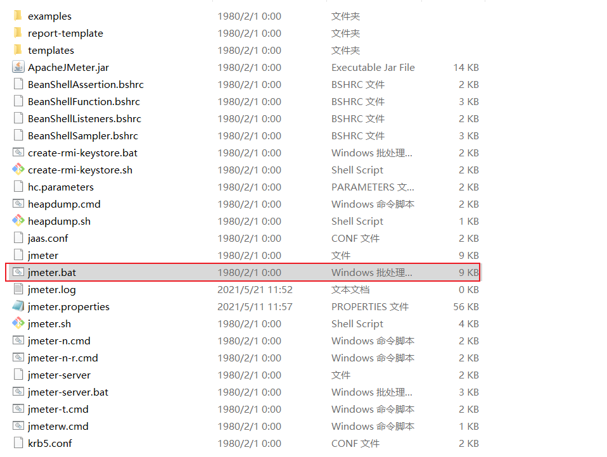Viewport: 607px width, 457px height.
Task: Select the file name "jmeter.log"
Action: click(x=52, y=289)
